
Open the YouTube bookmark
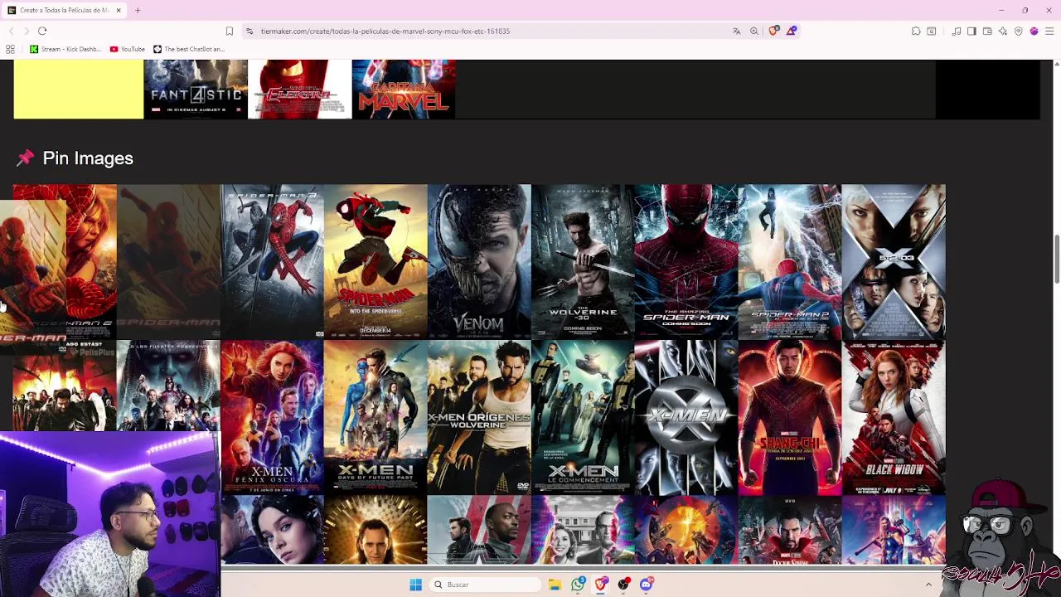coord(127,49)
